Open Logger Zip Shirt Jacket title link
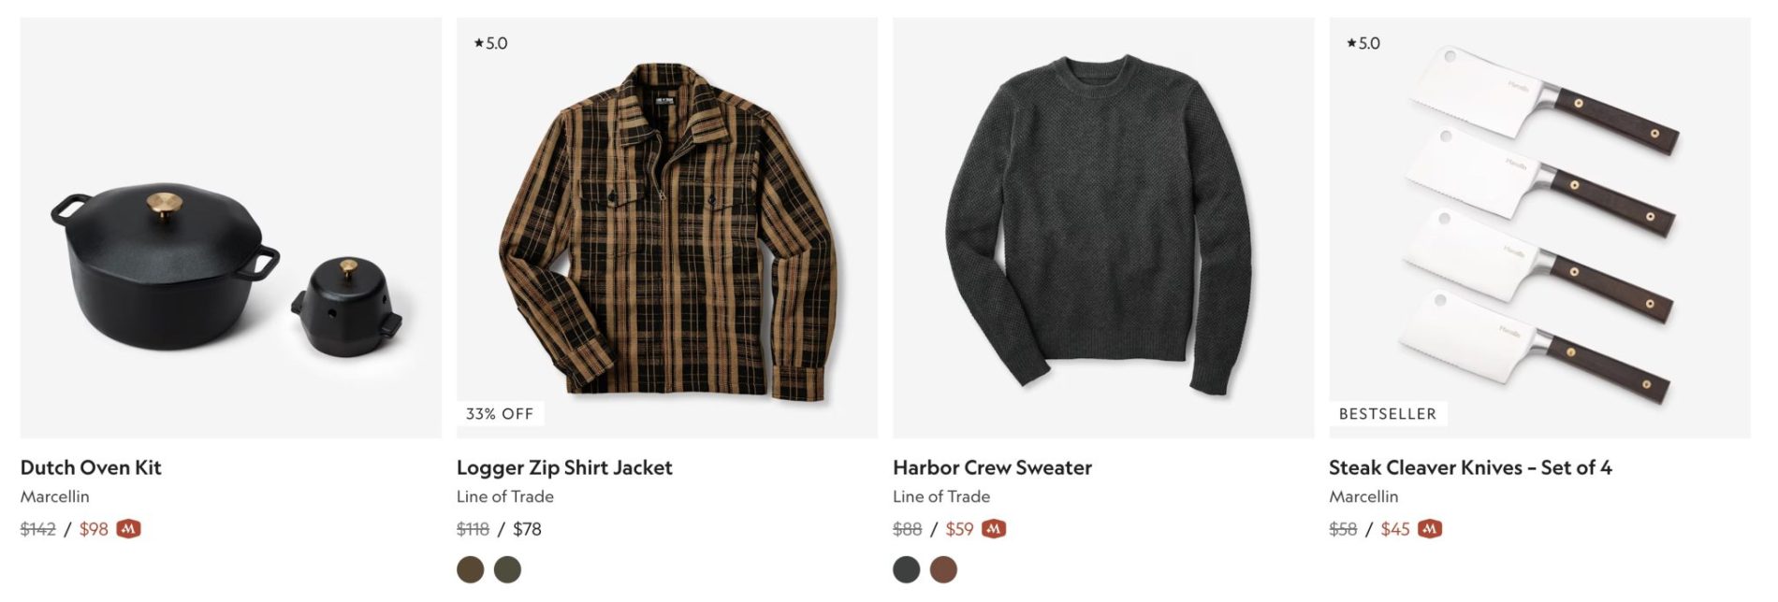Screen dimensions: 1778x602 tap(564, 467)
